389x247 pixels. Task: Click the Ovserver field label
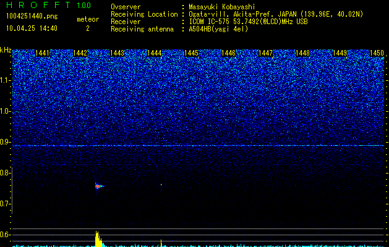tap(126, 7)
